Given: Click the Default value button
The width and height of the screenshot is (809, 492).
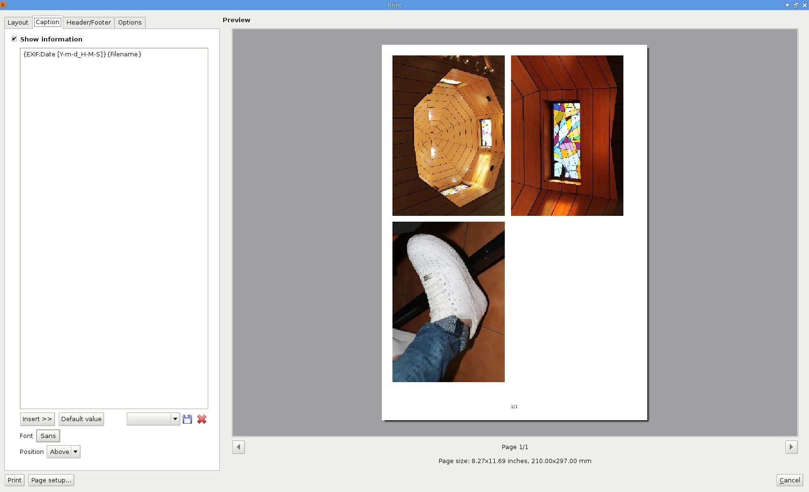Looking at the screenshot, I should tap(81, 419).
